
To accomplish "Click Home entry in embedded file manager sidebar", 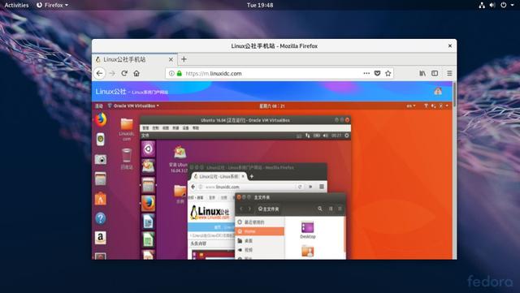I will (260, 231).
